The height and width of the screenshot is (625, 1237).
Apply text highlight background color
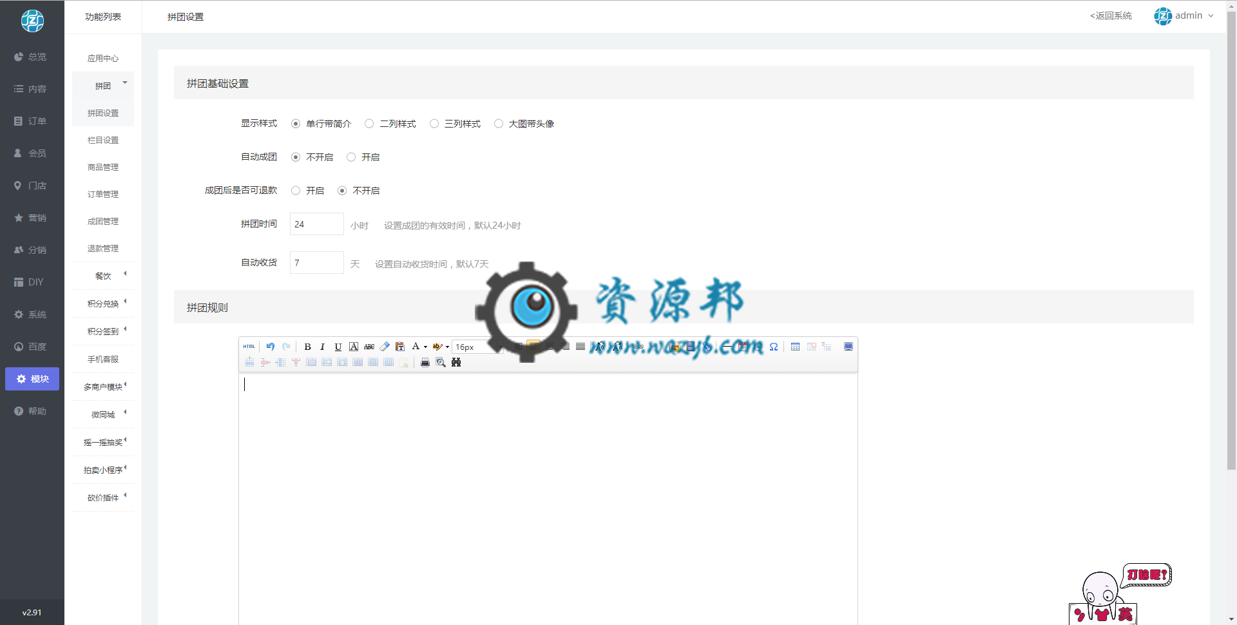(x=437, y=347)
